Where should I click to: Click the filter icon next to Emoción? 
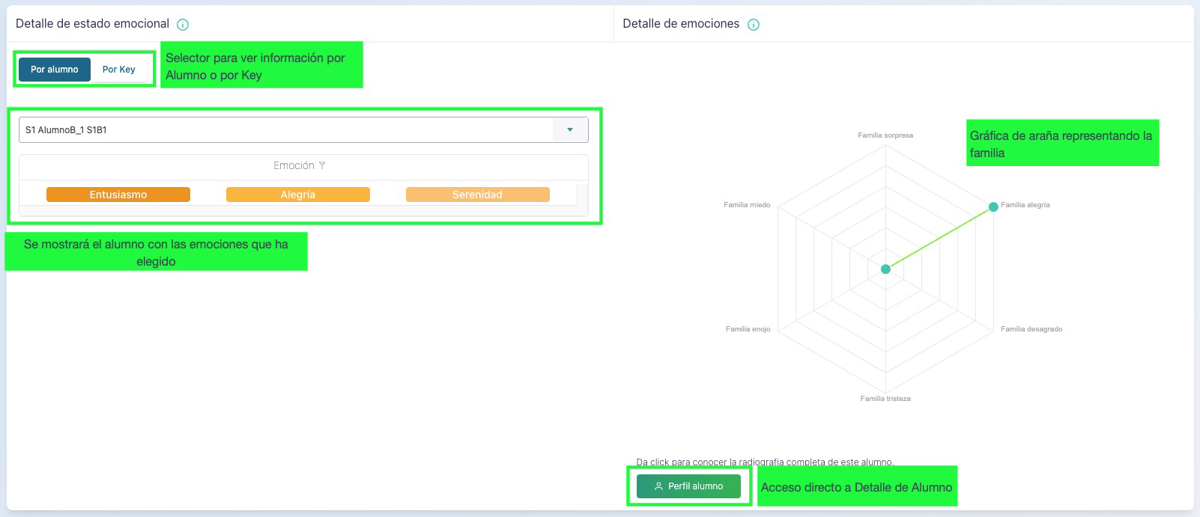322,166
